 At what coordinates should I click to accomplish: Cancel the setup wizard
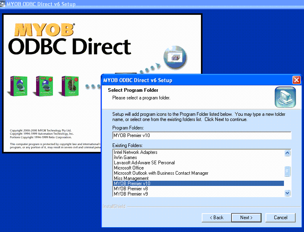pyautogui.click(x=280, y=218)
